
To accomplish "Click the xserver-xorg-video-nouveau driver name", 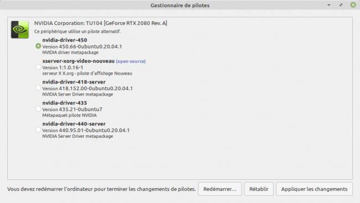I will click(78, 61).
